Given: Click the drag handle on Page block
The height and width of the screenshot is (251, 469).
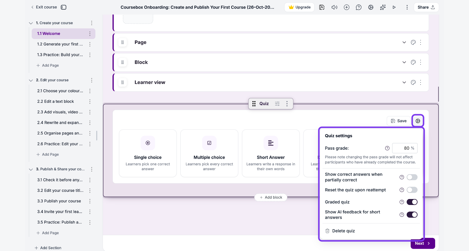Looking at the screenshot, I should [x=122, y=42].
